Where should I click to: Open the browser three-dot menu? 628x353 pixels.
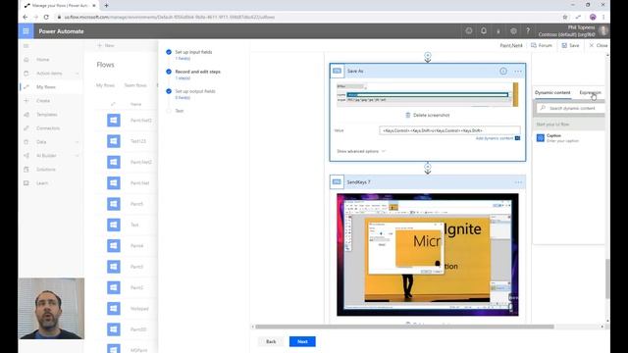[603, 18]
